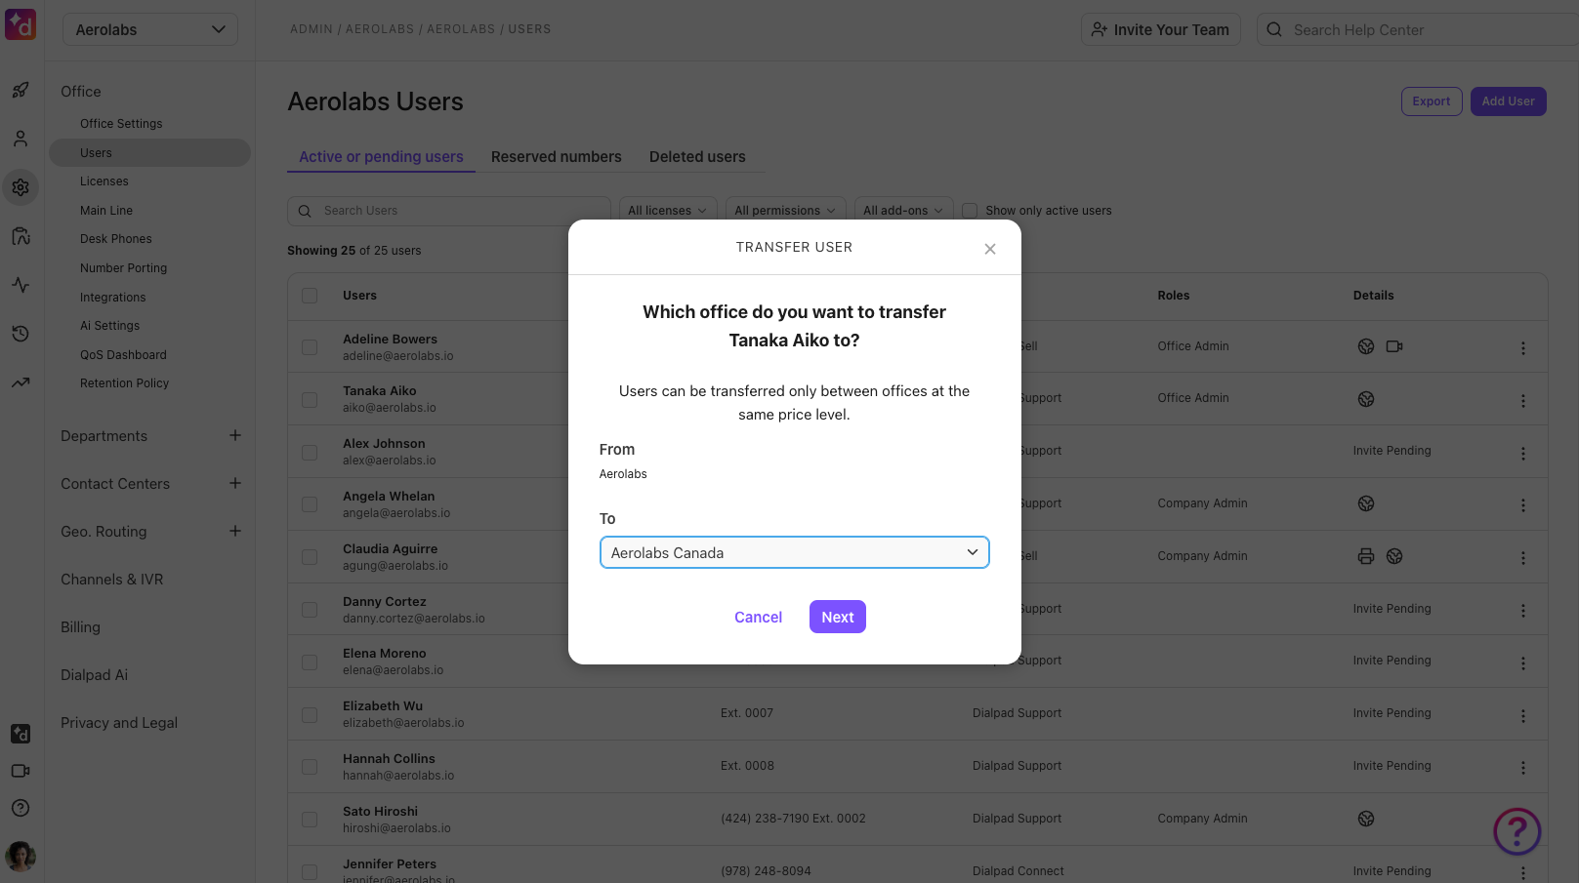
Task: Open the history clock icon in sidebar
Action: (21, 334)
